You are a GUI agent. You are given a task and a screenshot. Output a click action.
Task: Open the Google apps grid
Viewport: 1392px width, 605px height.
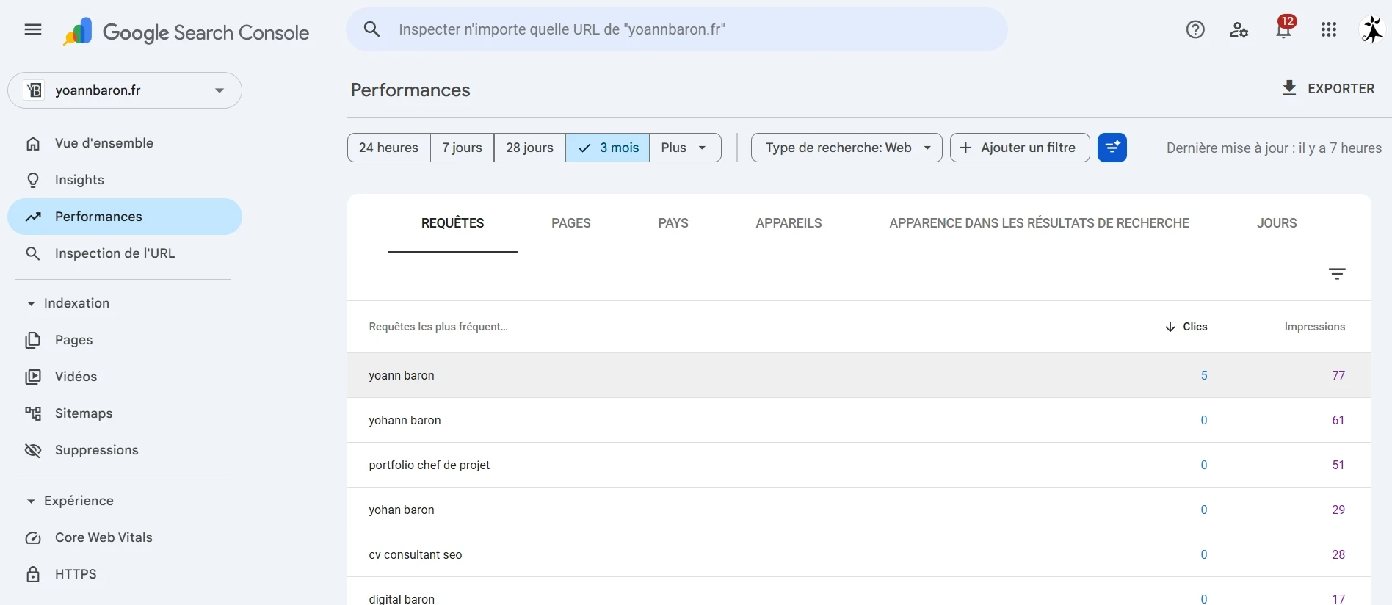[1329, 29]
